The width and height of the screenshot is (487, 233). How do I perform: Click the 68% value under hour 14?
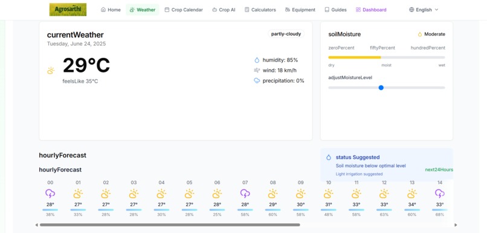(439, 215)
